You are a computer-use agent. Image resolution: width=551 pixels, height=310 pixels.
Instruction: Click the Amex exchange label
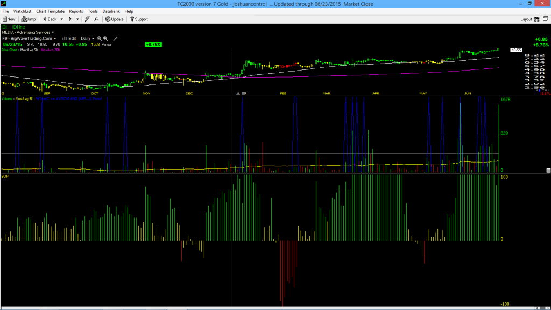click(x=107, y=44)
